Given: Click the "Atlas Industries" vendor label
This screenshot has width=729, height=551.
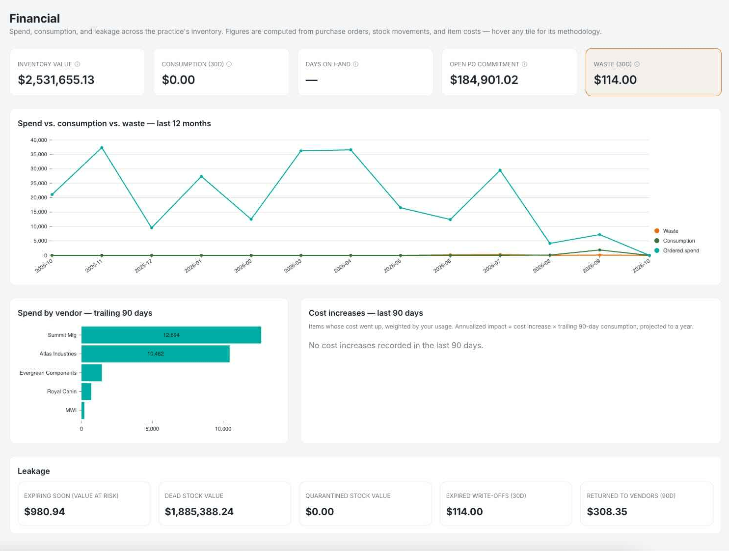Looking at the screenshot, I should (58, 354).
